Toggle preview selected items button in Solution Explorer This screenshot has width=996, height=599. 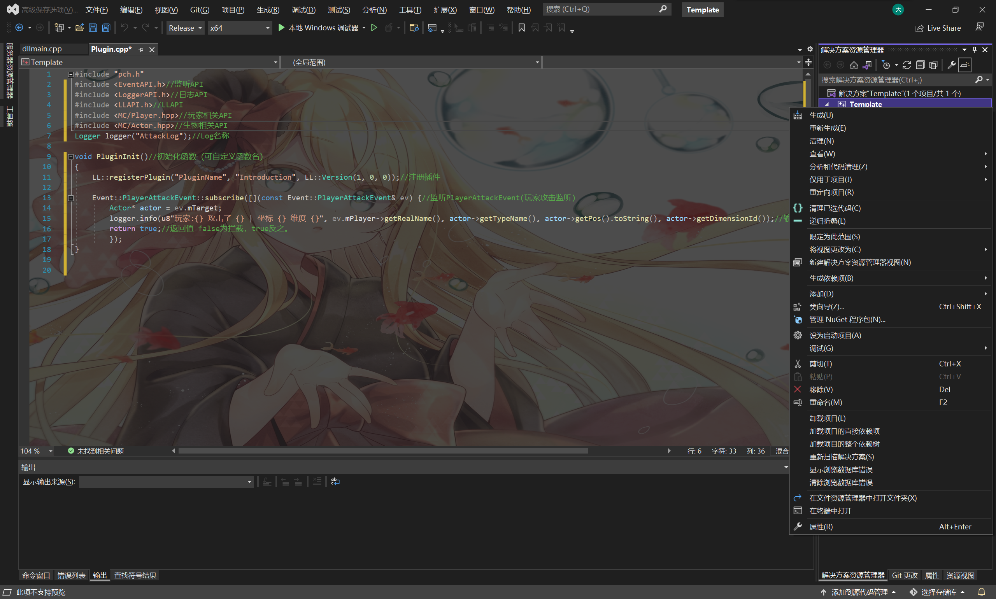tap(965, 65)
